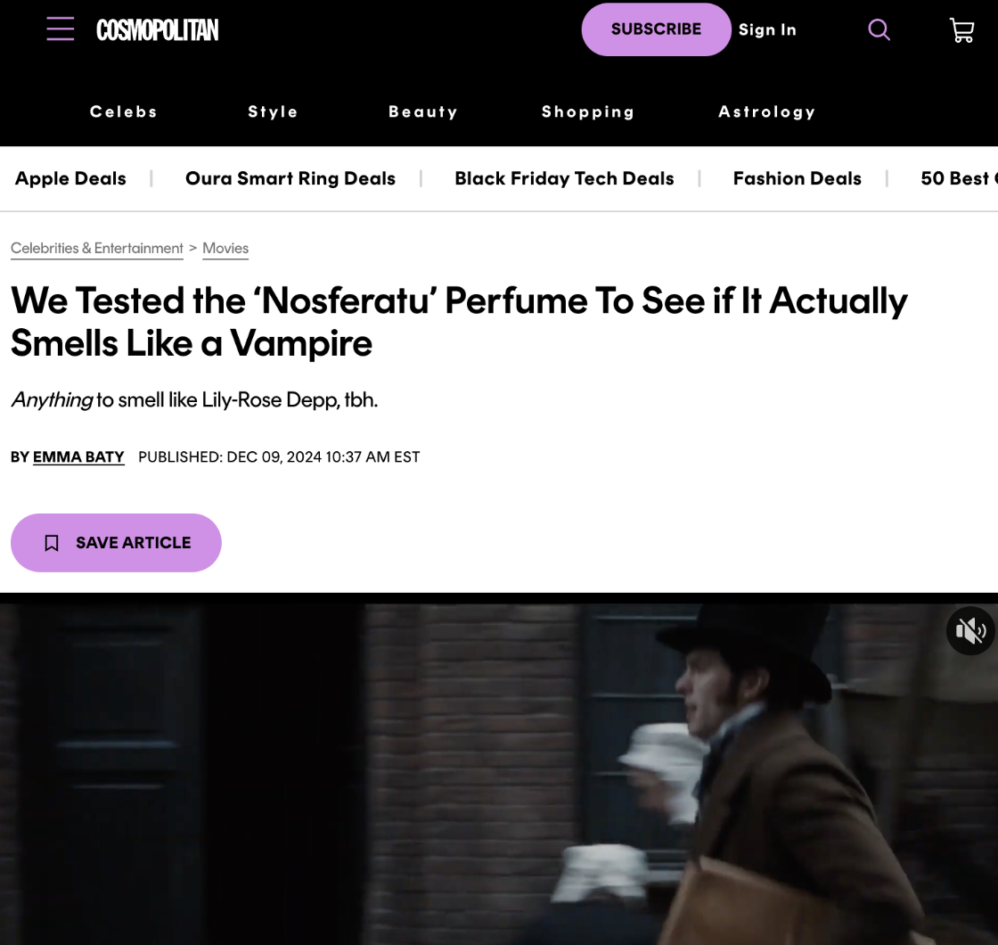Open the Fashion Deals link
Image resolution: width=998 pixels, height=945 pixels.
point(797,178)
